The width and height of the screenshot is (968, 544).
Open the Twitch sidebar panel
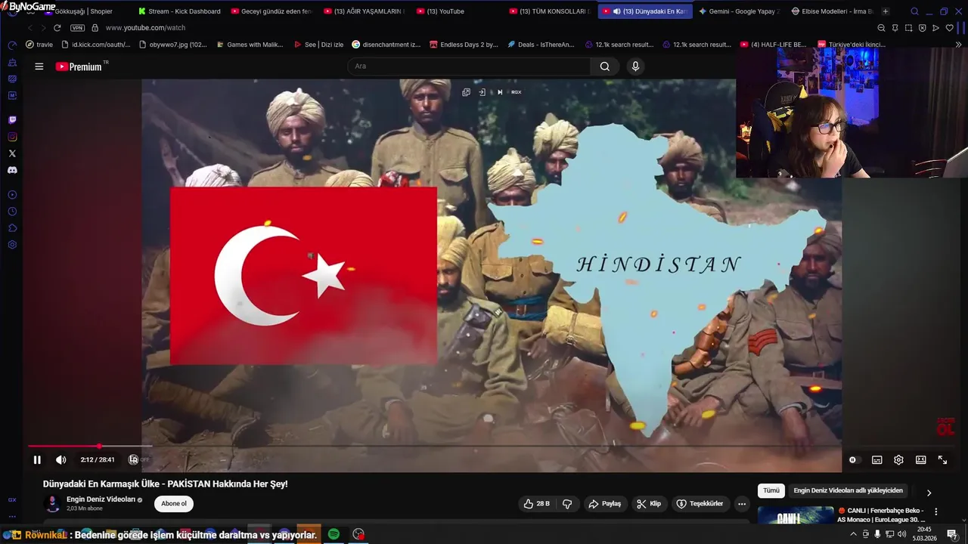[x=12, y=120]
